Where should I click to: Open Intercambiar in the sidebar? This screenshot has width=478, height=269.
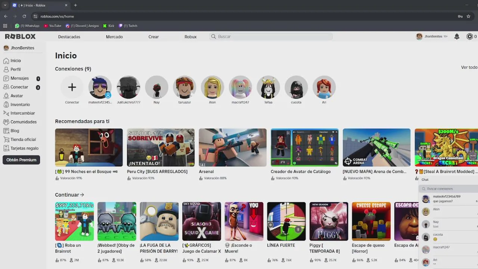[19, 113]
